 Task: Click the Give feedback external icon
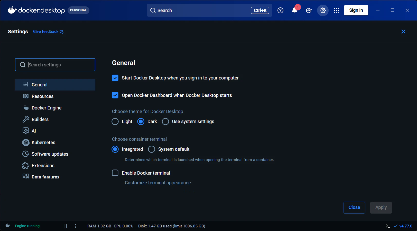[62, 32]
